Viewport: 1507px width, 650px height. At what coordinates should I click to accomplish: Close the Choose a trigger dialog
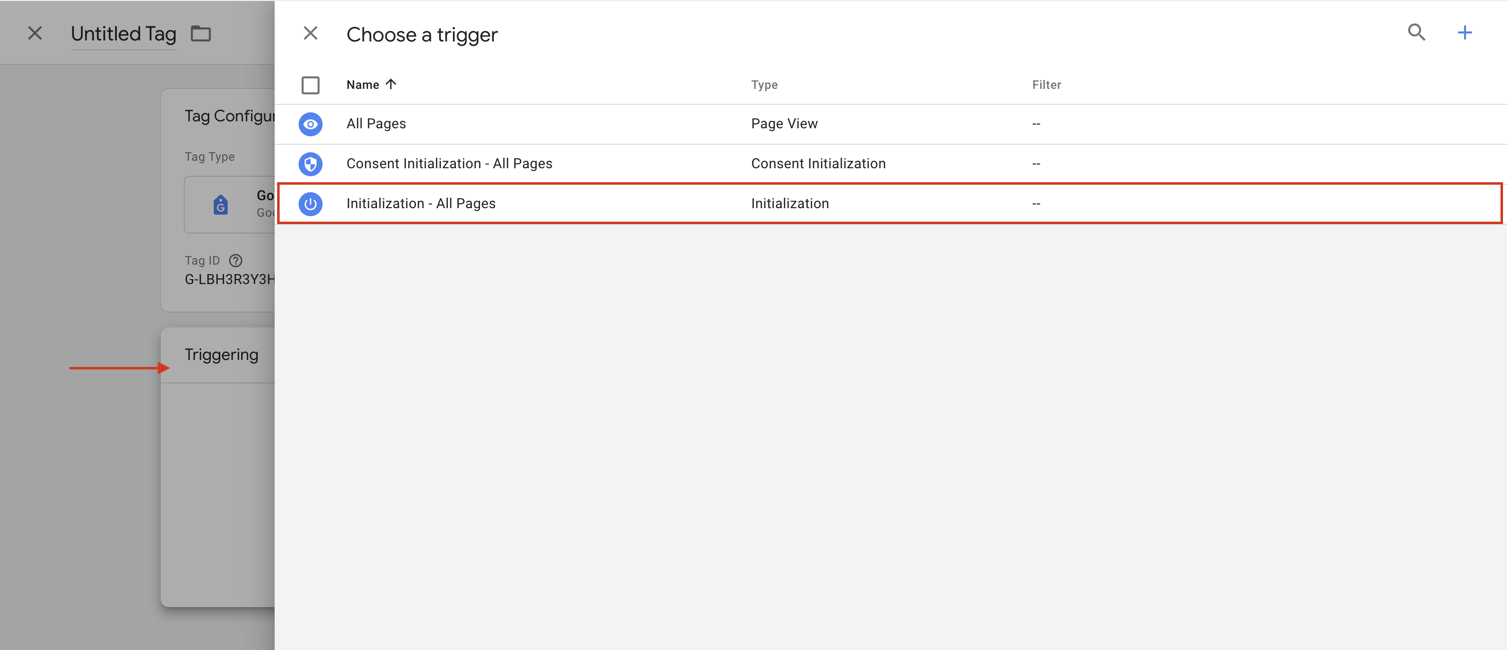tap(311, 33)
